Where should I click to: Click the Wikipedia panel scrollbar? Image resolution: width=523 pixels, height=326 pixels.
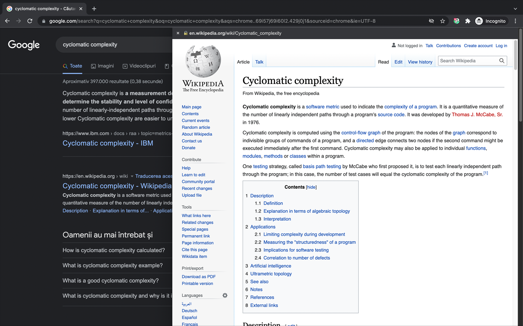515,55
